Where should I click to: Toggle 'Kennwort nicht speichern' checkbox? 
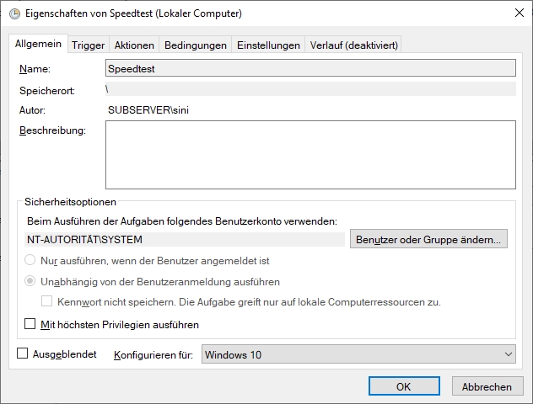click(46, 301)
